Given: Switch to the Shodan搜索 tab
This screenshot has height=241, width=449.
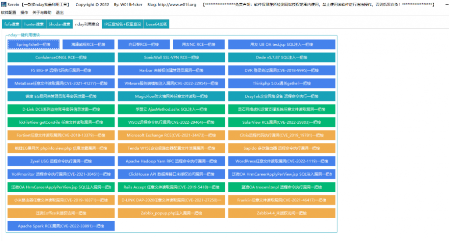Looking at the screenshot, I should (59, 24).
